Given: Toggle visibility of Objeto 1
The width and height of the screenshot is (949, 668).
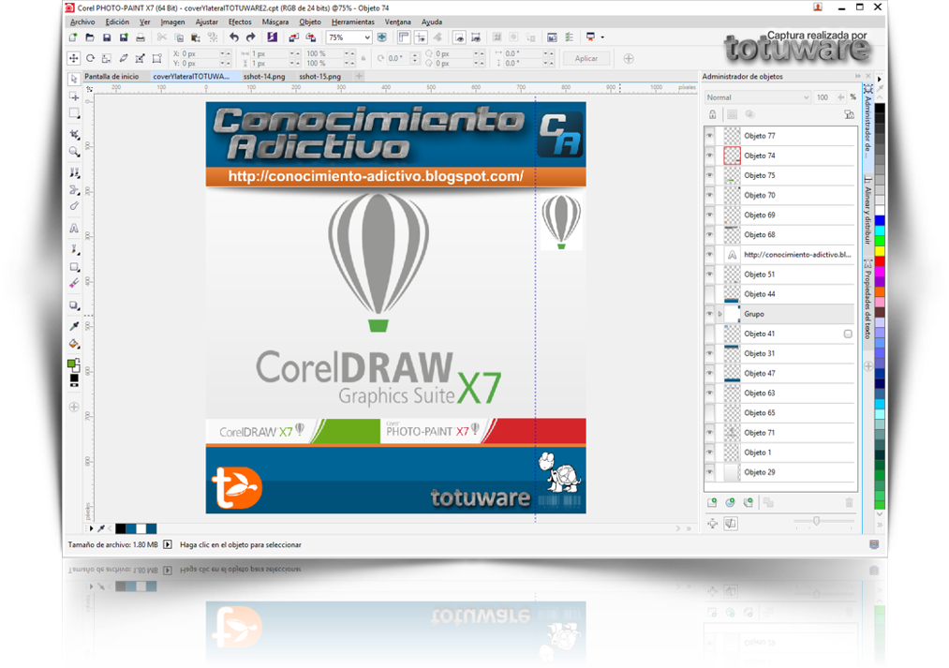Looking at the screenshot, I should tap(709, 452).
